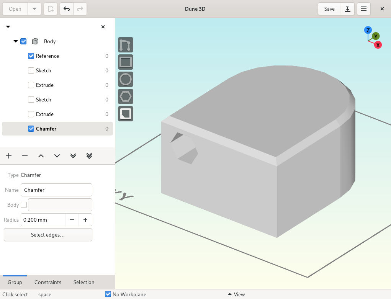Select the circle drawing tool
Screen dimensions: 391x299
point(126,79)
